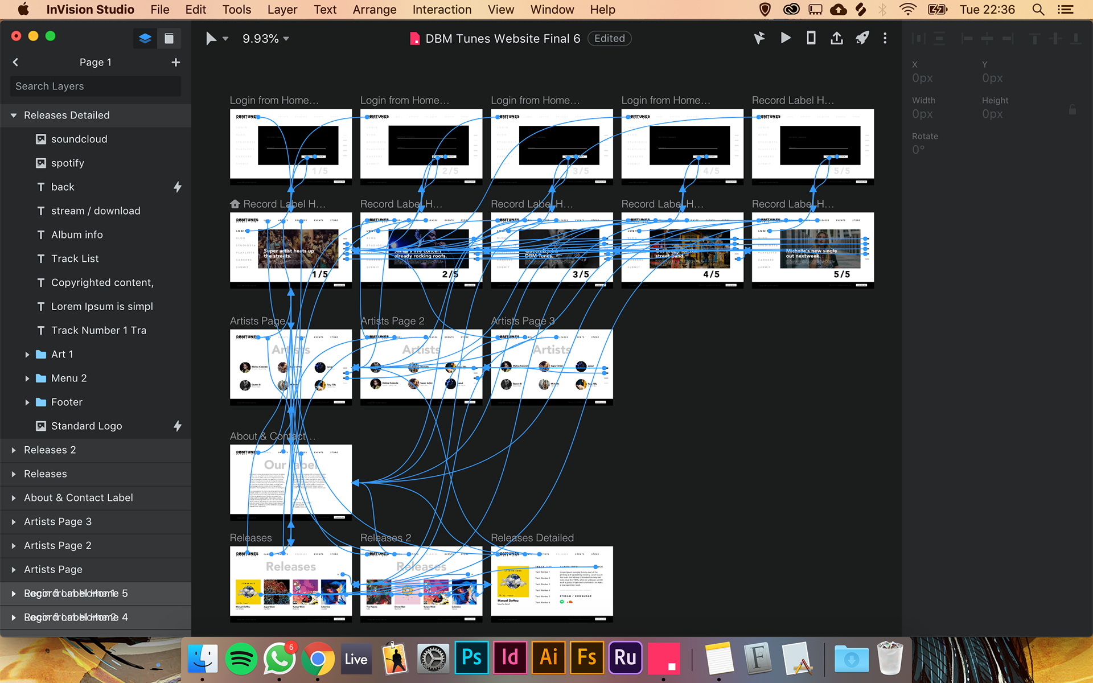
Task: Open Adobe Rush from the Dock
Action: click(626, 658)
